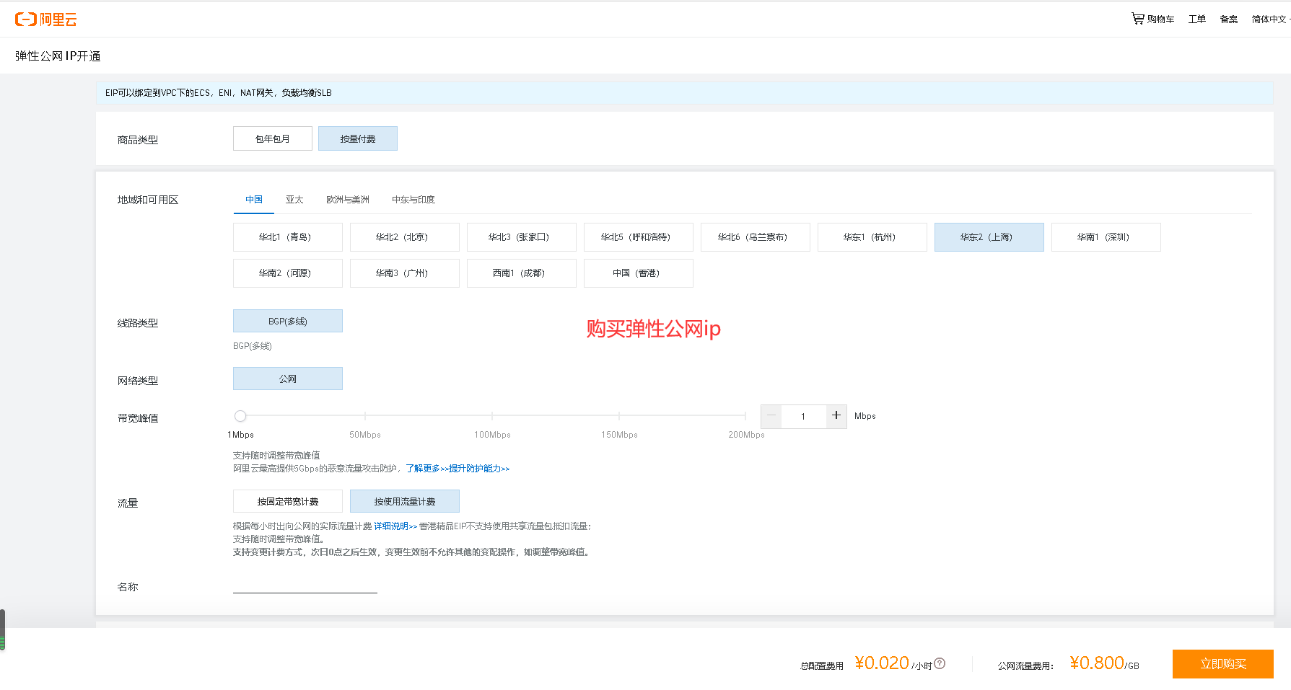Click the bandwidth Mbps number field
Viewport: 1291px width, 690px height.
pyautogui.click(x=804, y=416)
